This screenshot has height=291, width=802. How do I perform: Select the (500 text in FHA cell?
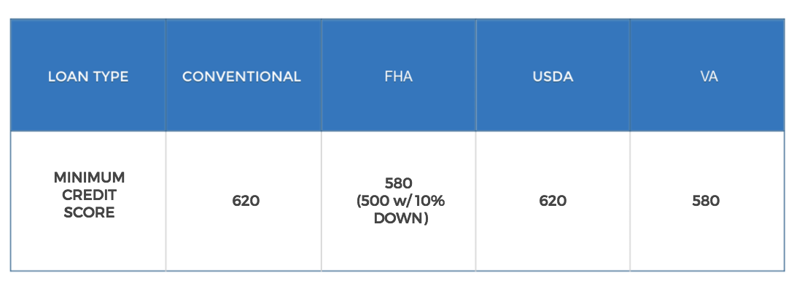[x=371, y=201]
